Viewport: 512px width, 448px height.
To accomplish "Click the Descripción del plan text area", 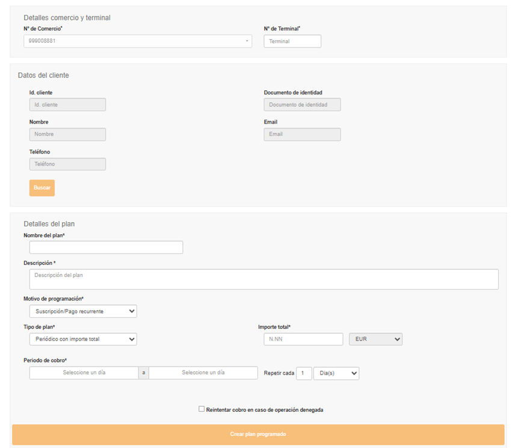I will 264,279.
